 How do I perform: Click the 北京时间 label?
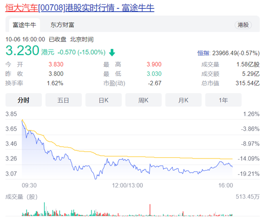[x=82, y=39]
